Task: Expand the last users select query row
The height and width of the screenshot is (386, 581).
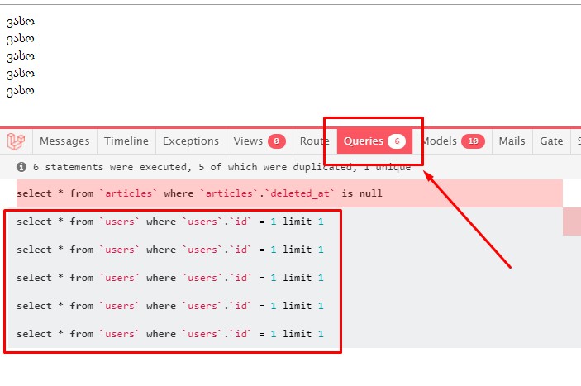Action: [x=169, y=334]
